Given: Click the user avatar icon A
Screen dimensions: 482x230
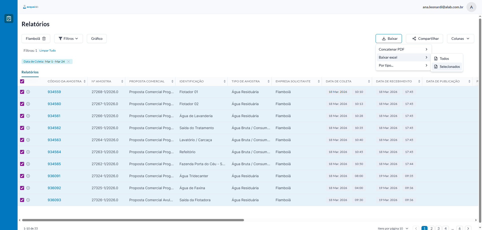Looking at the screenshot, I should point(471,7).
